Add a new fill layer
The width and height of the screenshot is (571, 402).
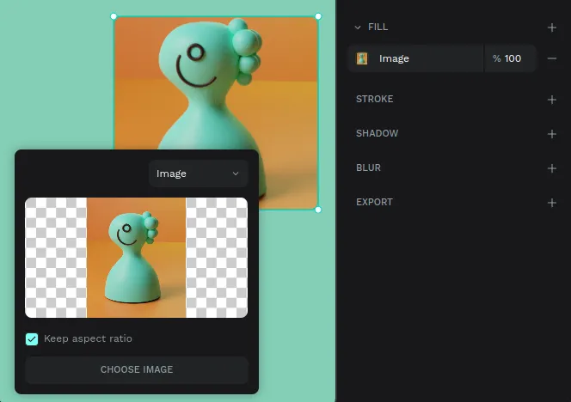(x=552, y=27)
